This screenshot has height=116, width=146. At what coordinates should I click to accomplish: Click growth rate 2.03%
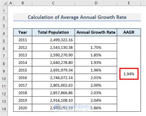pyautogui.click(x=96, y=93)
